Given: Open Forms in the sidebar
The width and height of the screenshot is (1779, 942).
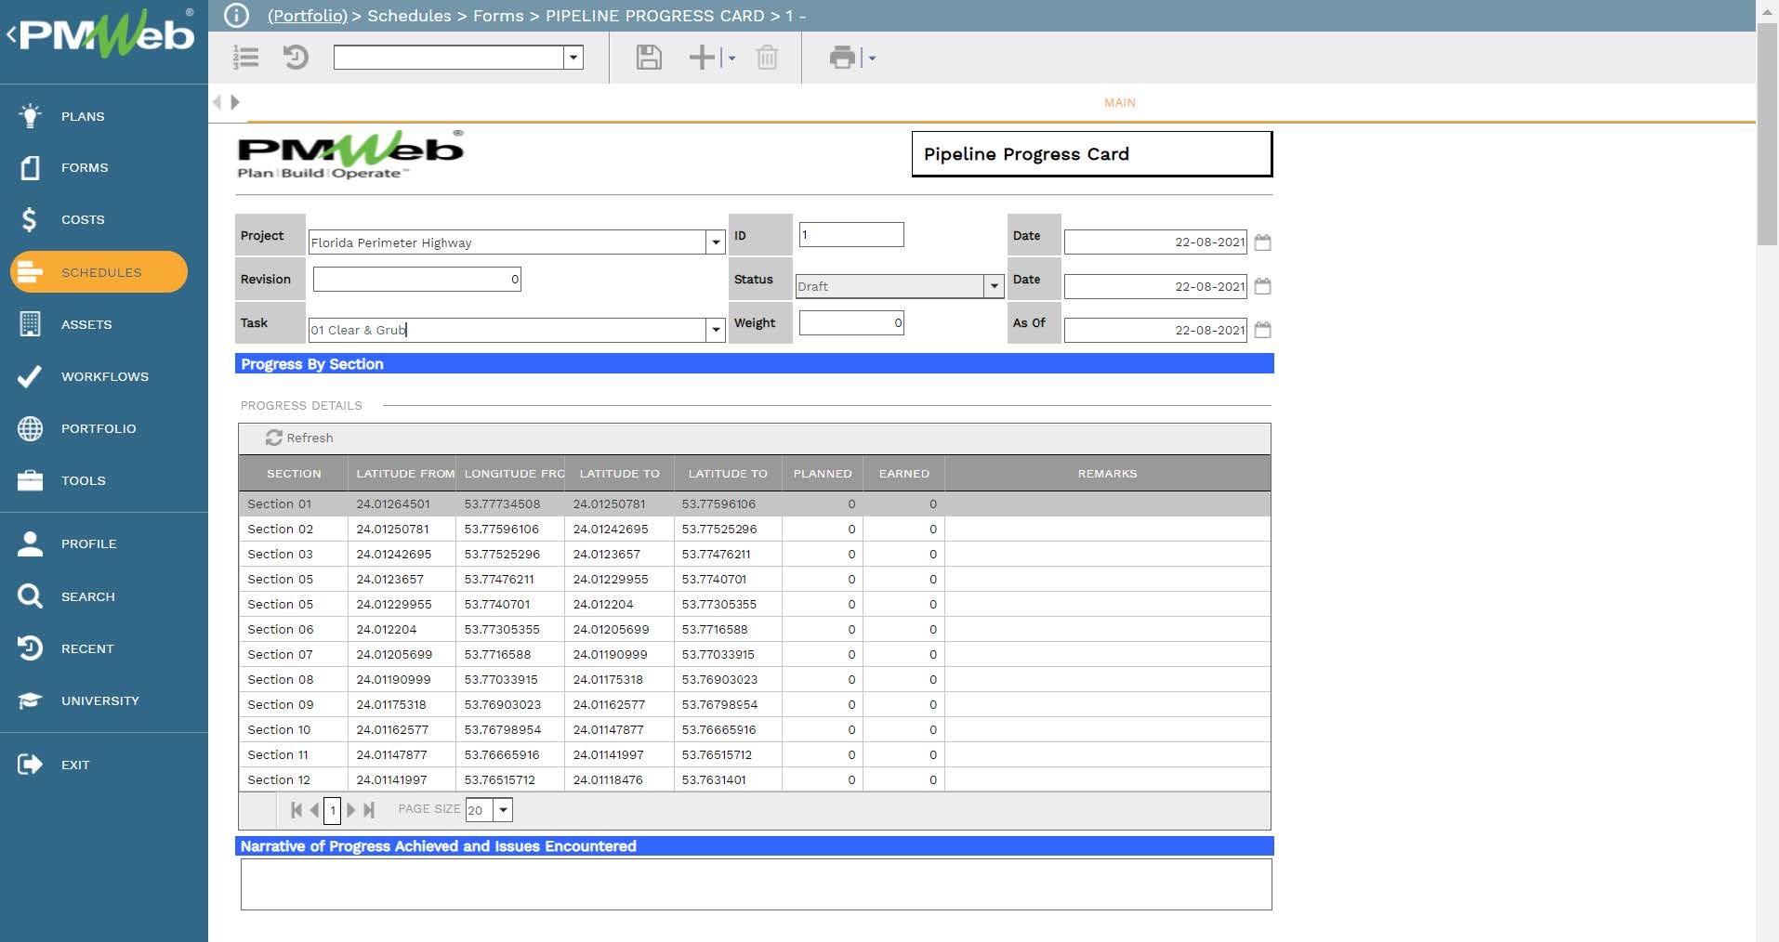Looking at the screenshot, I should (x=85, y=167).
